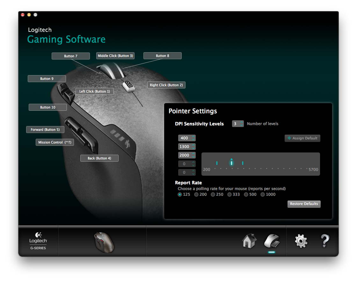The height and width of the screenshot is (282, 357).
Task: Select the 500 report rate option
Action: (246, 194)
